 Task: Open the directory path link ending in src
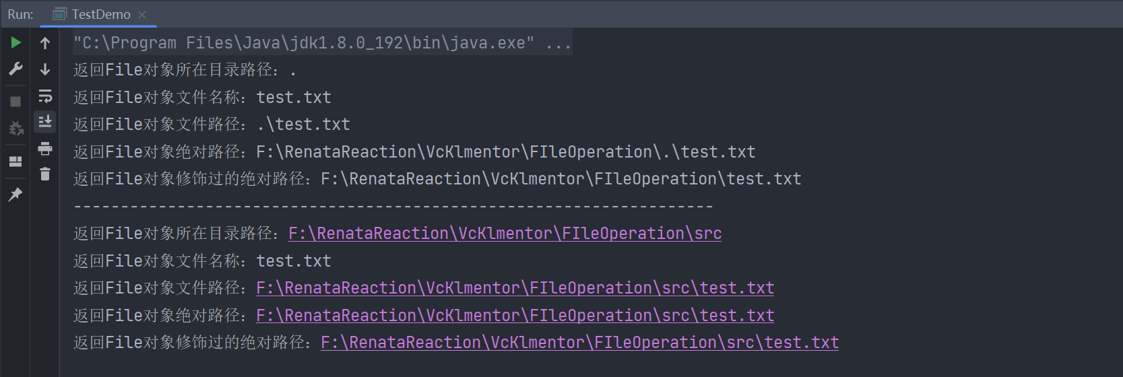point(505,234)
